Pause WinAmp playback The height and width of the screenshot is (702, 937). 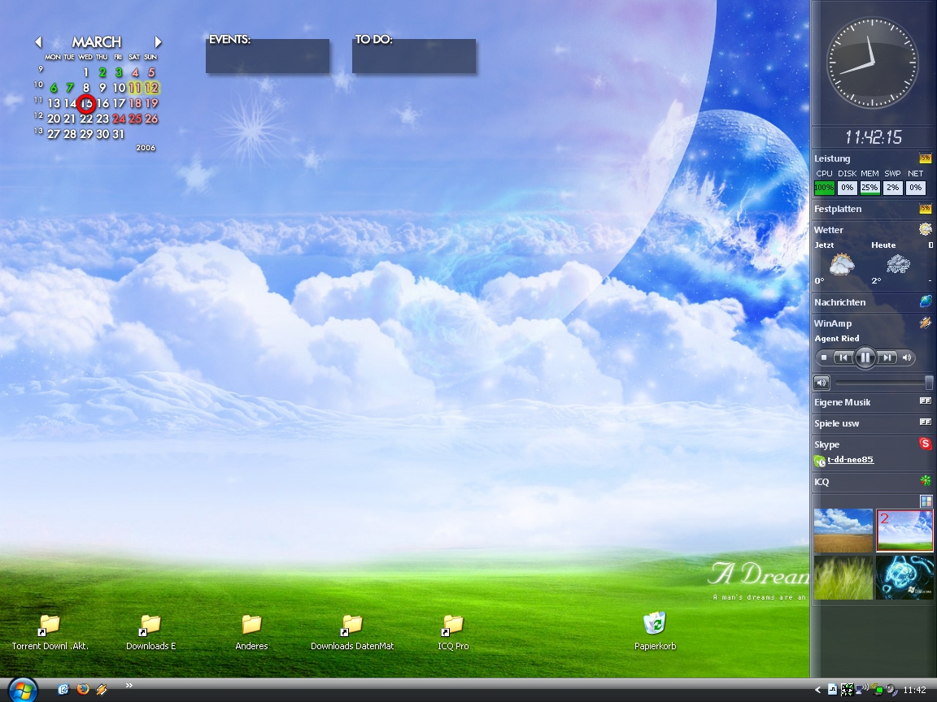pos(865,357)
